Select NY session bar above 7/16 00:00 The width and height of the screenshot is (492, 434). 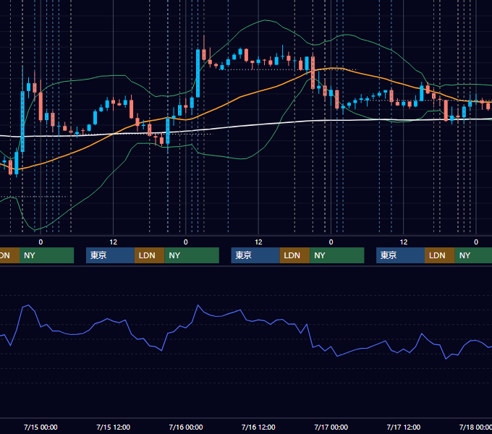click(x=192, y=255)
